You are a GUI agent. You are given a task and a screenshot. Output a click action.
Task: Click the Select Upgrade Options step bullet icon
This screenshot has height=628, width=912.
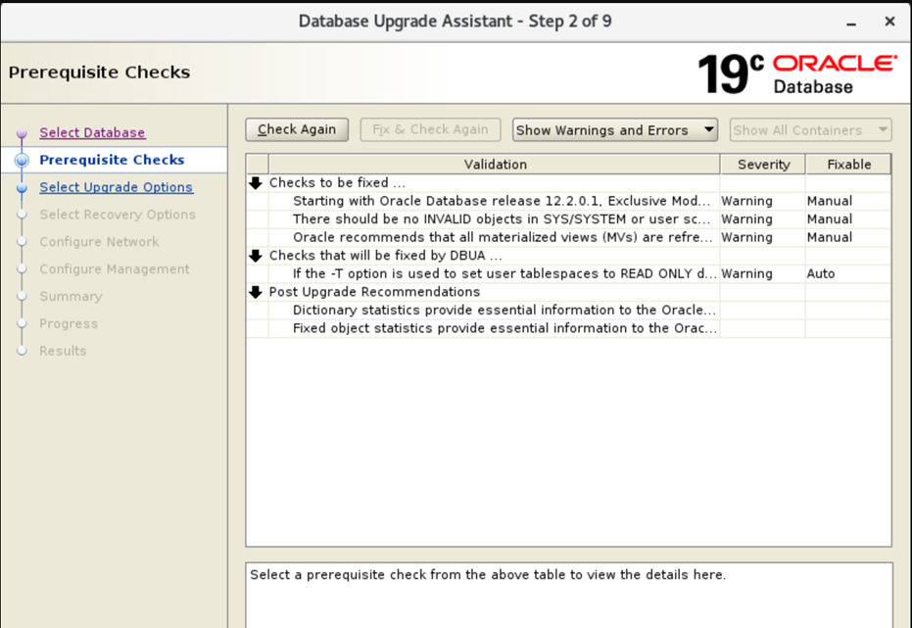pos(23,188)
